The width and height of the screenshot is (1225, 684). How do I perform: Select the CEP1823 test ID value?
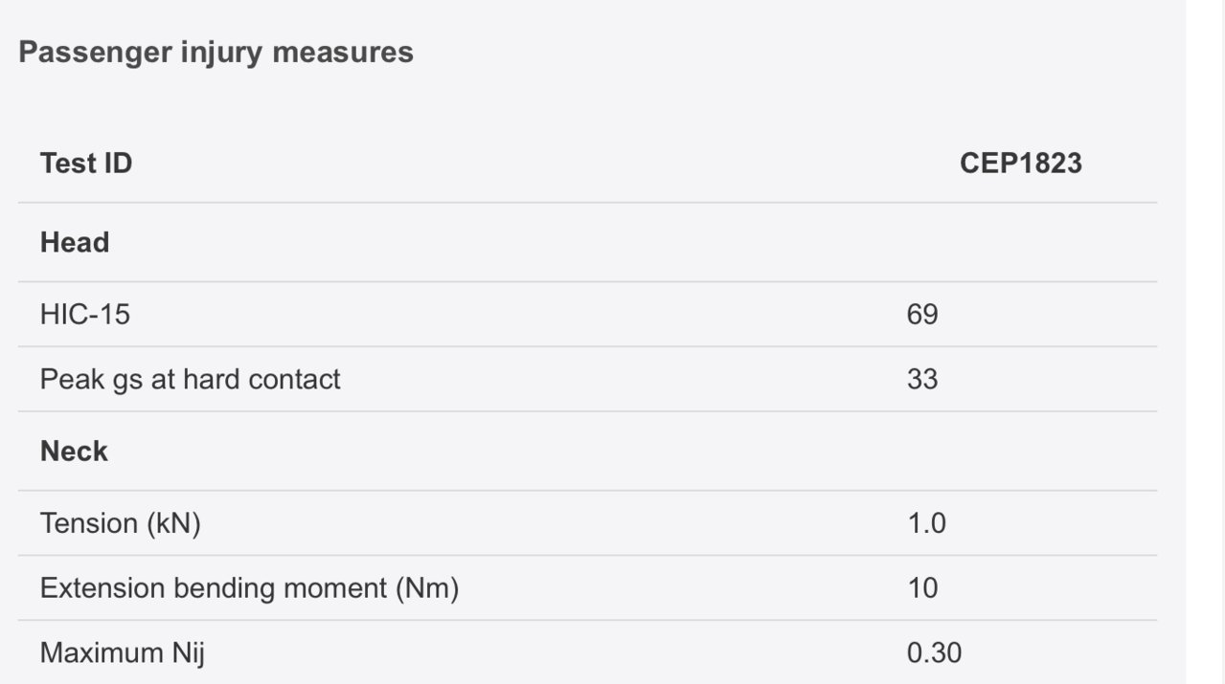coord(1021,164)
